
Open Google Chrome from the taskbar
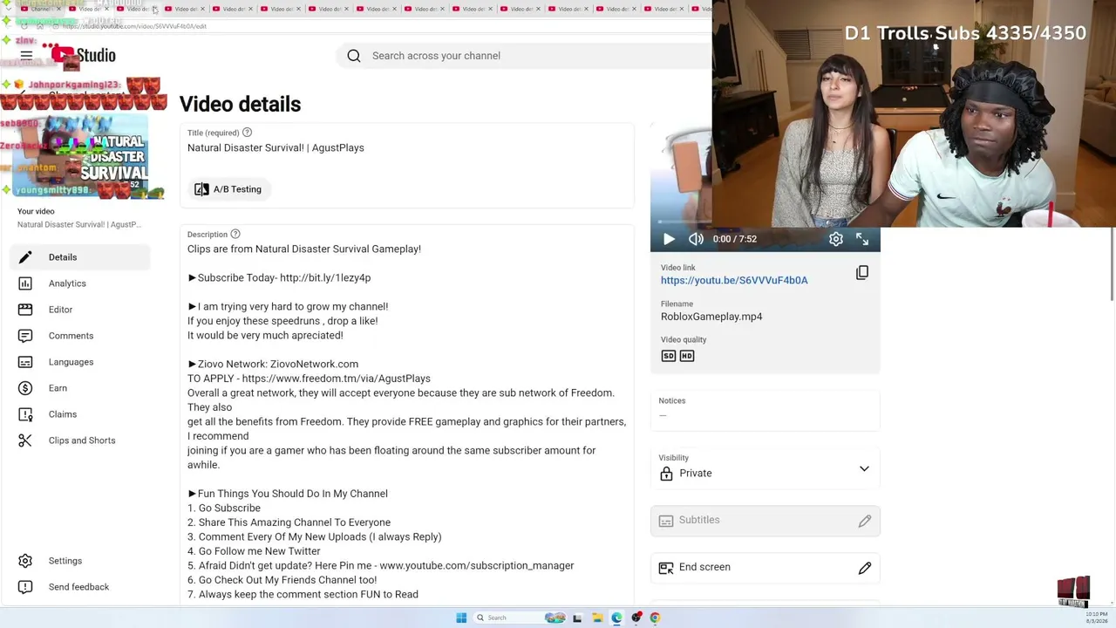[655, 618]
